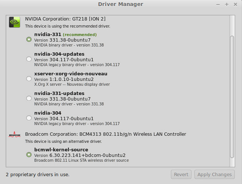
Task: Click the Driver Manager title bar
Action: (121, 4)
